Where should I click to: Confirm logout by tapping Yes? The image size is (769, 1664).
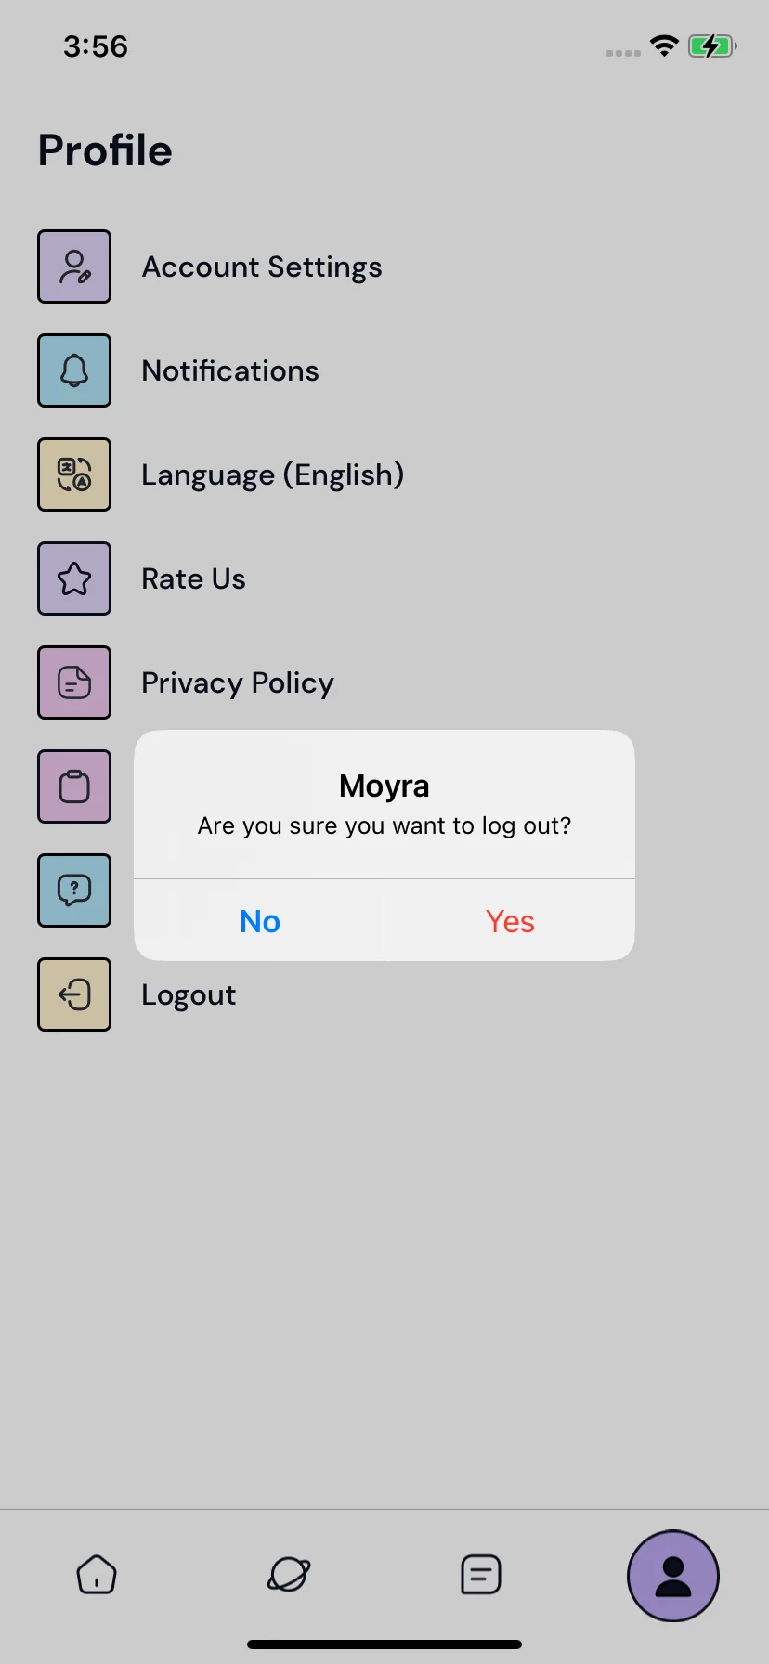tap(510, 920)
